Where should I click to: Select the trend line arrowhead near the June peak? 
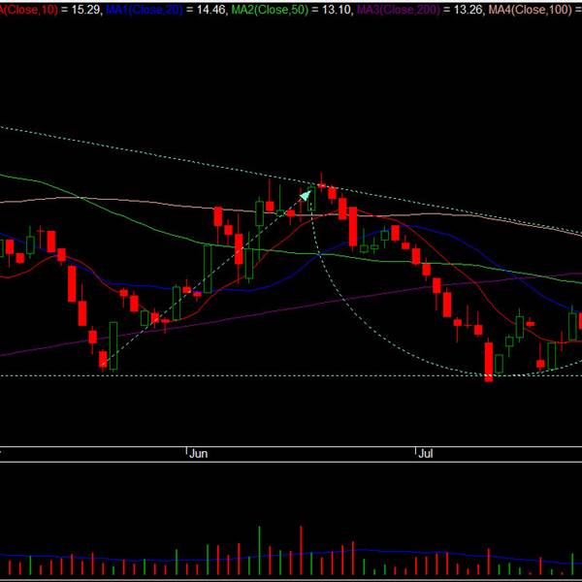pyautogui.click(x=306, y=195)
